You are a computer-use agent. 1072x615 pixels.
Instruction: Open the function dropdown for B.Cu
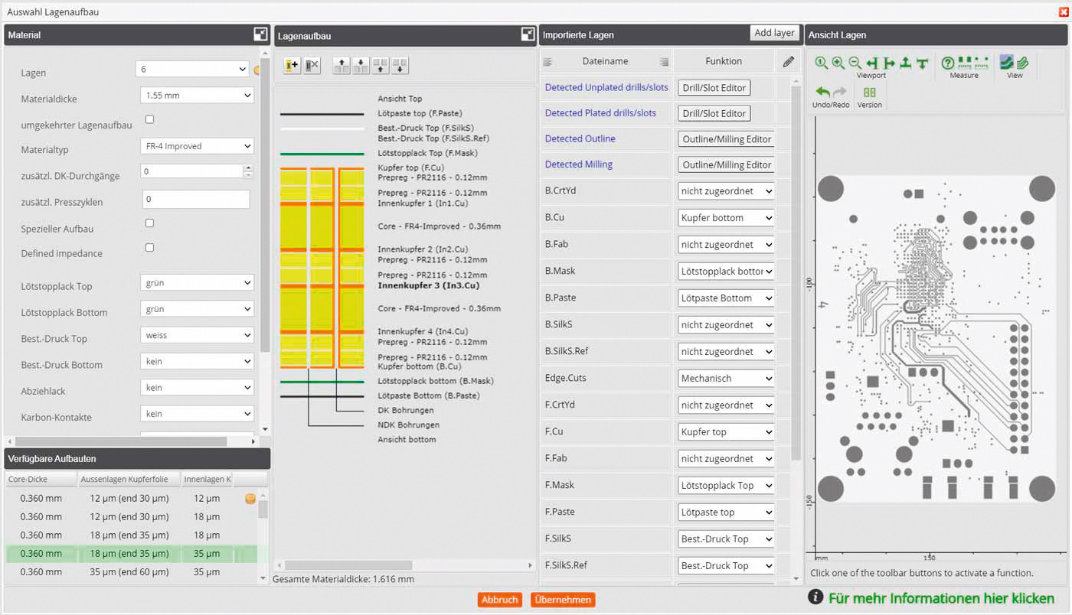point(726,218)
